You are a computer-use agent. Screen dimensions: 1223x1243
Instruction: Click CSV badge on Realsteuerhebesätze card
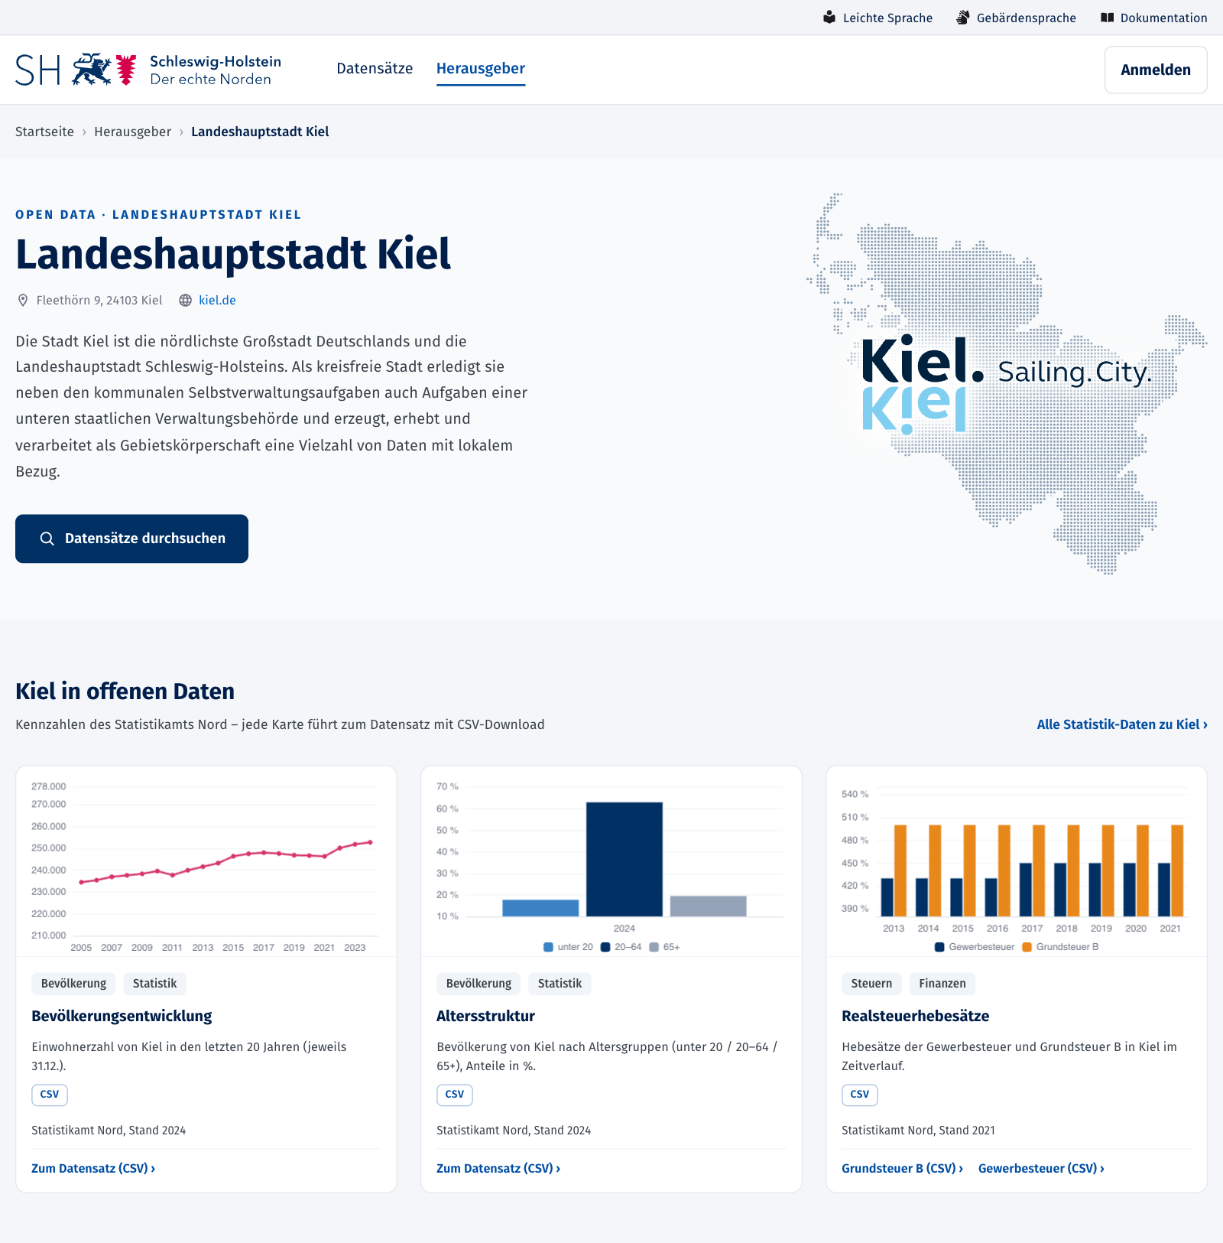click(x=860, y=1095)
